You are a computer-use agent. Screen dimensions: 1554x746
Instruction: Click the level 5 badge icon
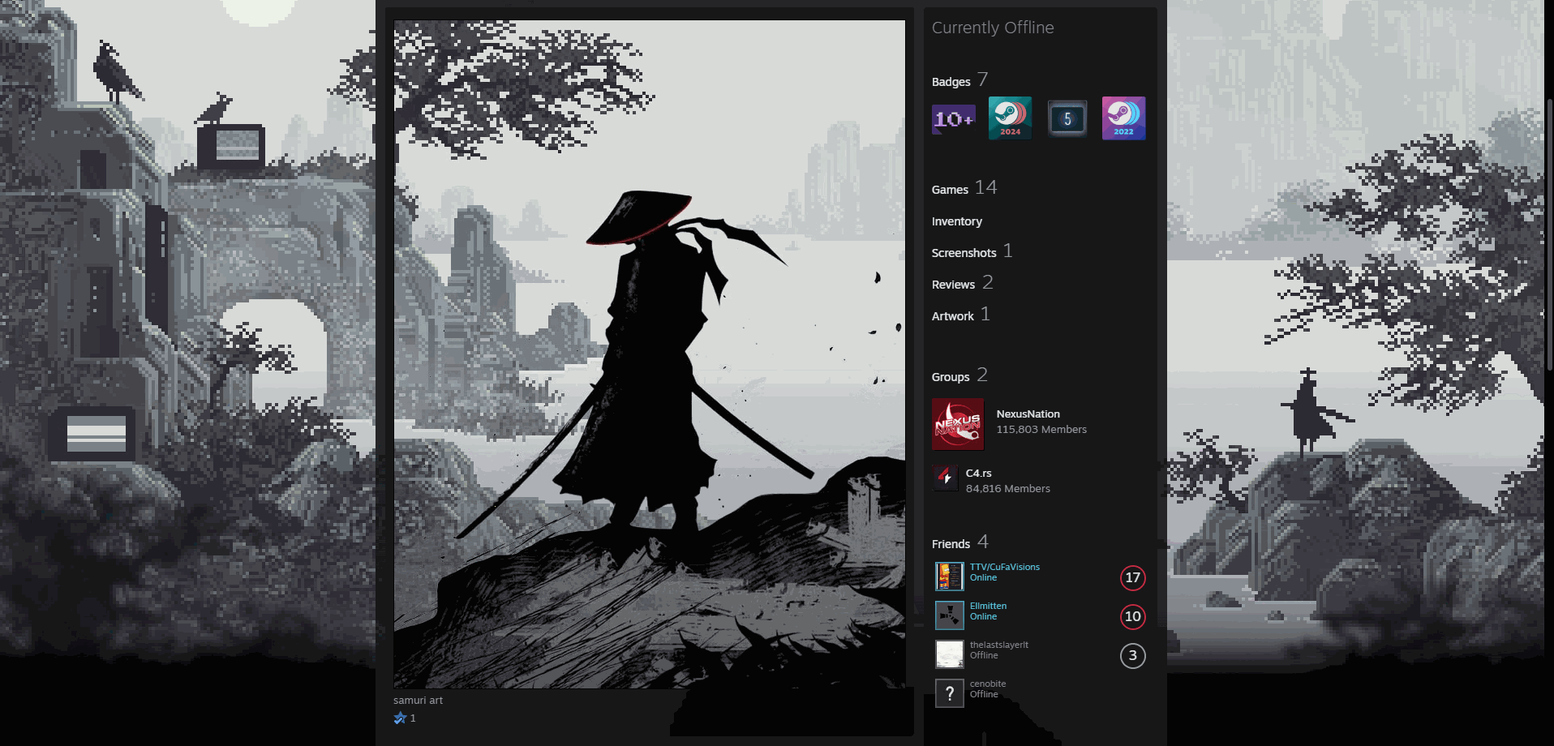1067,118
